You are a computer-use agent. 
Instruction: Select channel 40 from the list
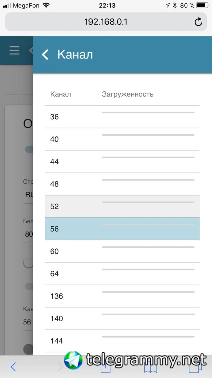[122, 139]
